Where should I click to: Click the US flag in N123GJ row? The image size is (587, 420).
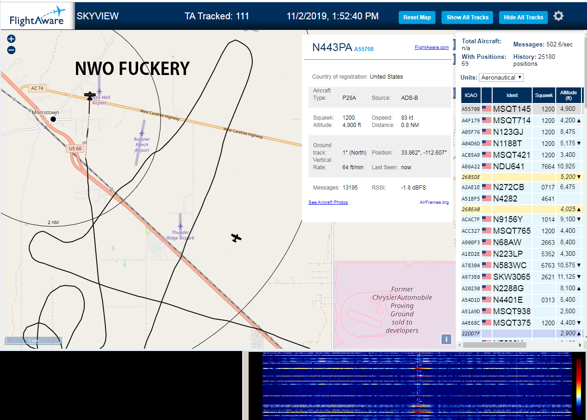tap(487, 132)
